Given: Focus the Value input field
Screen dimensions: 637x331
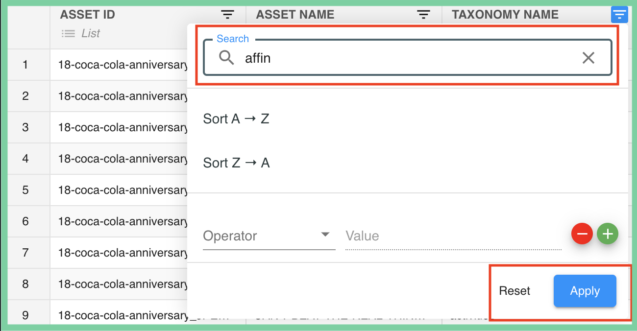Looking at the screenshot, I should (453, 236).
